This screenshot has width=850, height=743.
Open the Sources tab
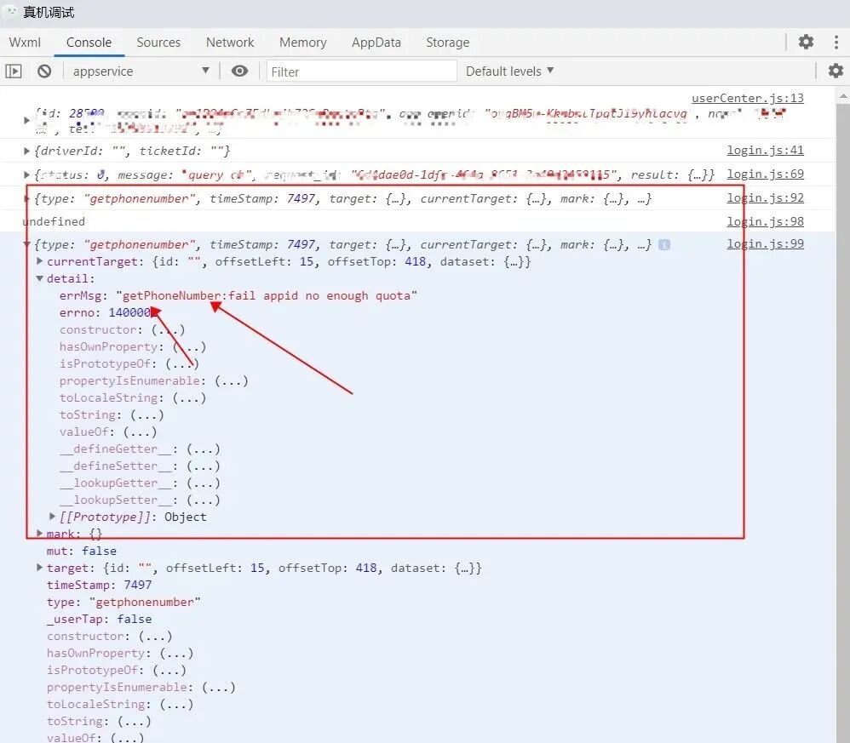(x=158, y=43)
